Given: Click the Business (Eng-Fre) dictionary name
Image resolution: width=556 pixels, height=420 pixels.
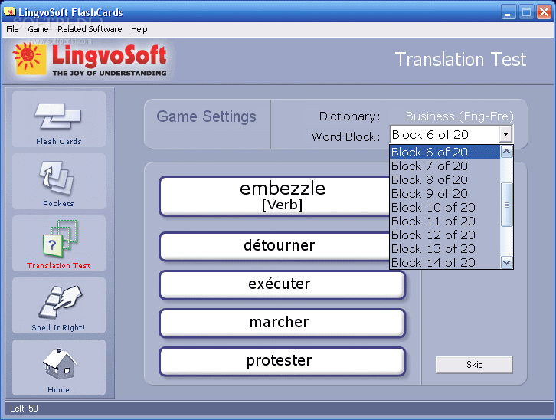Looking at the screenshot, I should pyautogui.click(x=460, y=116).
